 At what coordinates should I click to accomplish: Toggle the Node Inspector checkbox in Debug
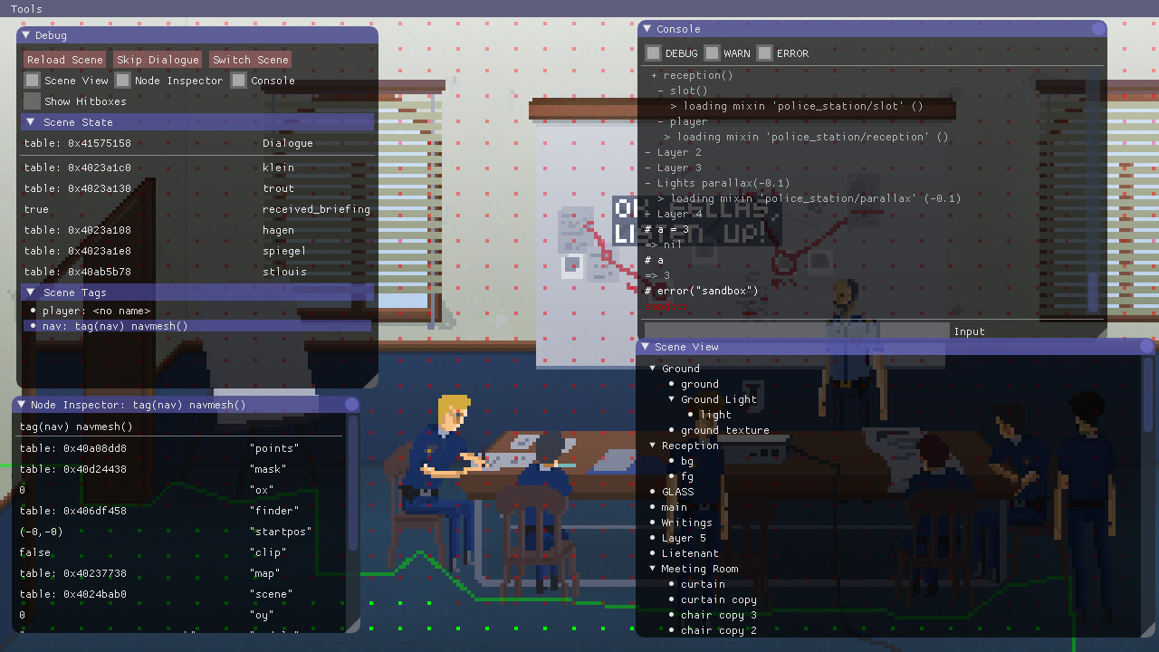pyautogui.click(x=122, y=81)
